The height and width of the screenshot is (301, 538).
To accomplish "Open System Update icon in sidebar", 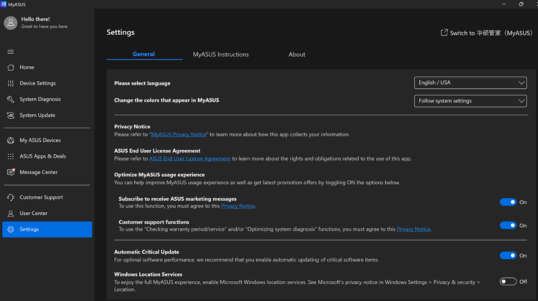I will 11,115.
